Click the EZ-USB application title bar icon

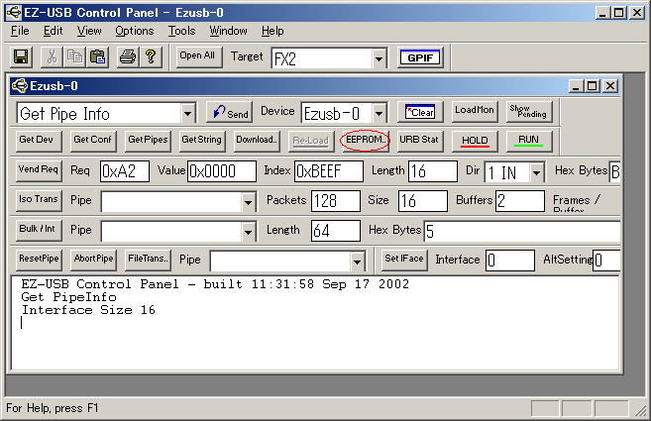pyautogui.click(x=14, y=13)
